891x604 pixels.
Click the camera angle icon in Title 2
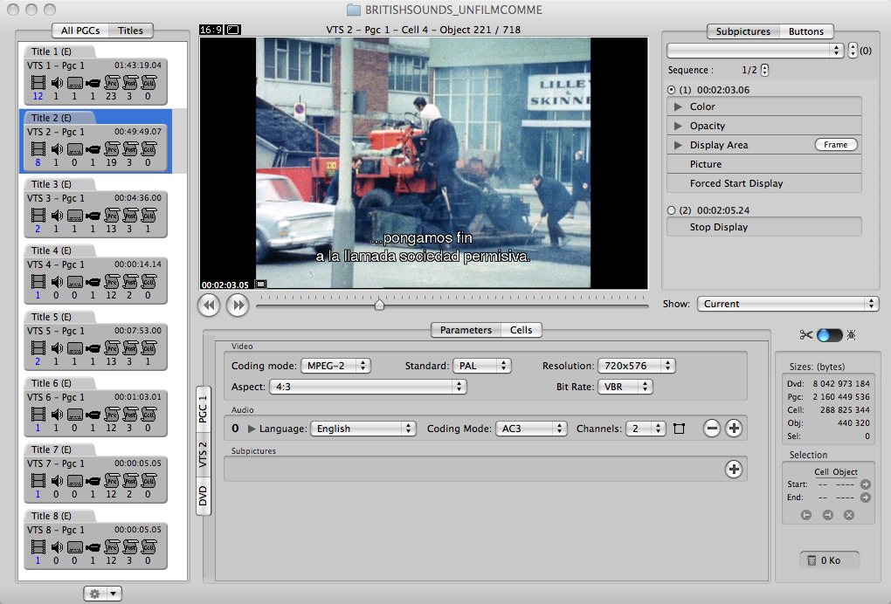pos(93,148)
